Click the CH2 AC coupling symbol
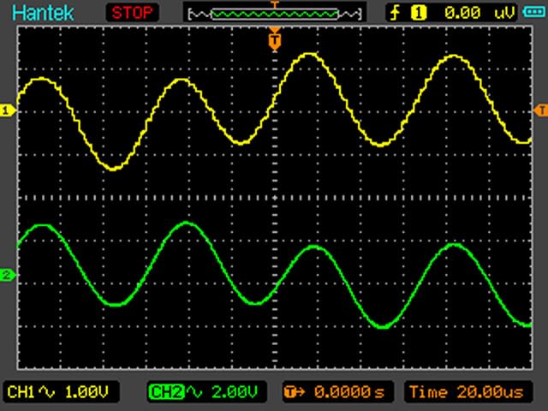 click(194, 392)
